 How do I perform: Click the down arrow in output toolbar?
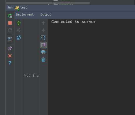pyautogui.click(x=43, y=30)
